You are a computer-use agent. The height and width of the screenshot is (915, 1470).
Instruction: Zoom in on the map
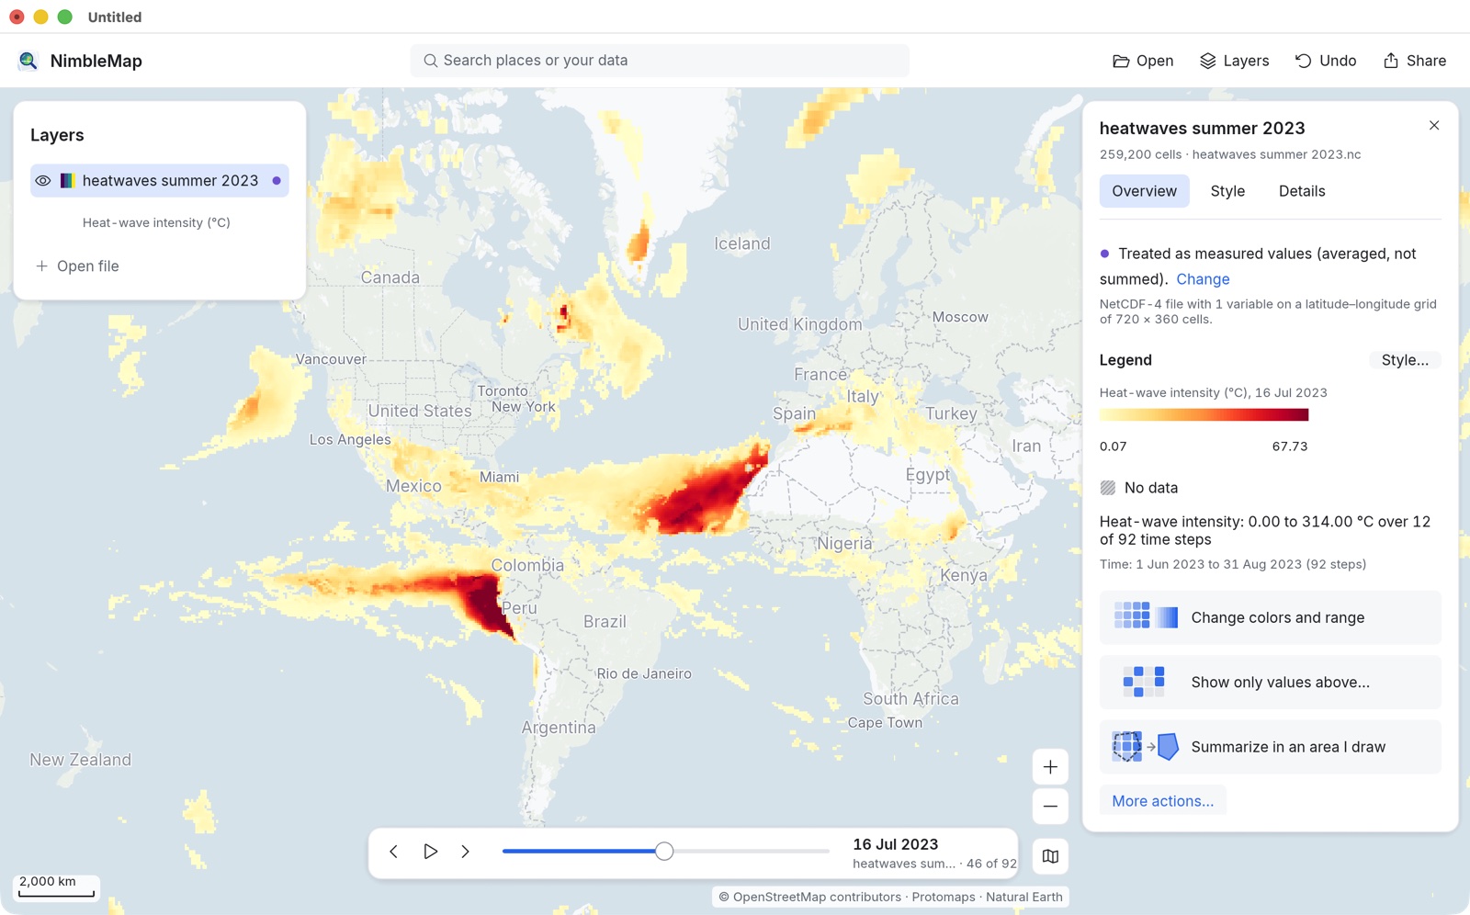(1050, 767)
